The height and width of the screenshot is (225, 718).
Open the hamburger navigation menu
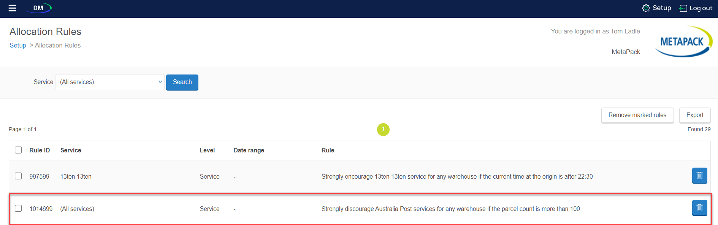coord(12,8)
